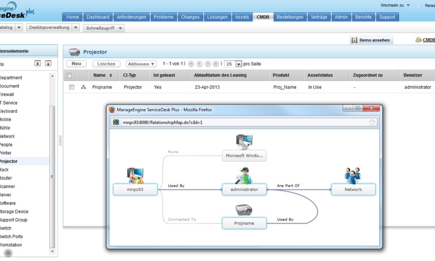Image resolution: width=435 pixels, height=261 pixels.
Task: Click the Neu button
Action: (76, 64)
